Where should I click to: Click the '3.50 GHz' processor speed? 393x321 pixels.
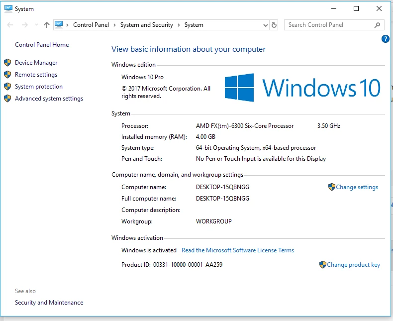click(329, 126)
